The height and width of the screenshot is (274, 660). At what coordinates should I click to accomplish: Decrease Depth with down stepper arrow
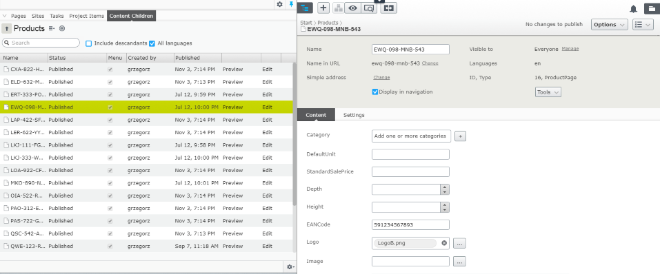click(x=445, y=192)
